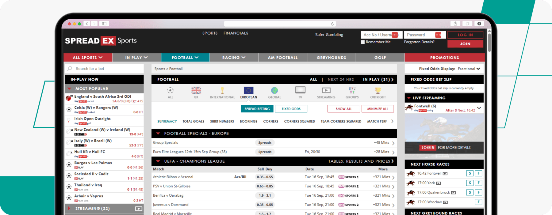Image resolution: width=552 pixels, height=215 pixels.
Task: Click the Join button
Action: click(x=465, y=44)
